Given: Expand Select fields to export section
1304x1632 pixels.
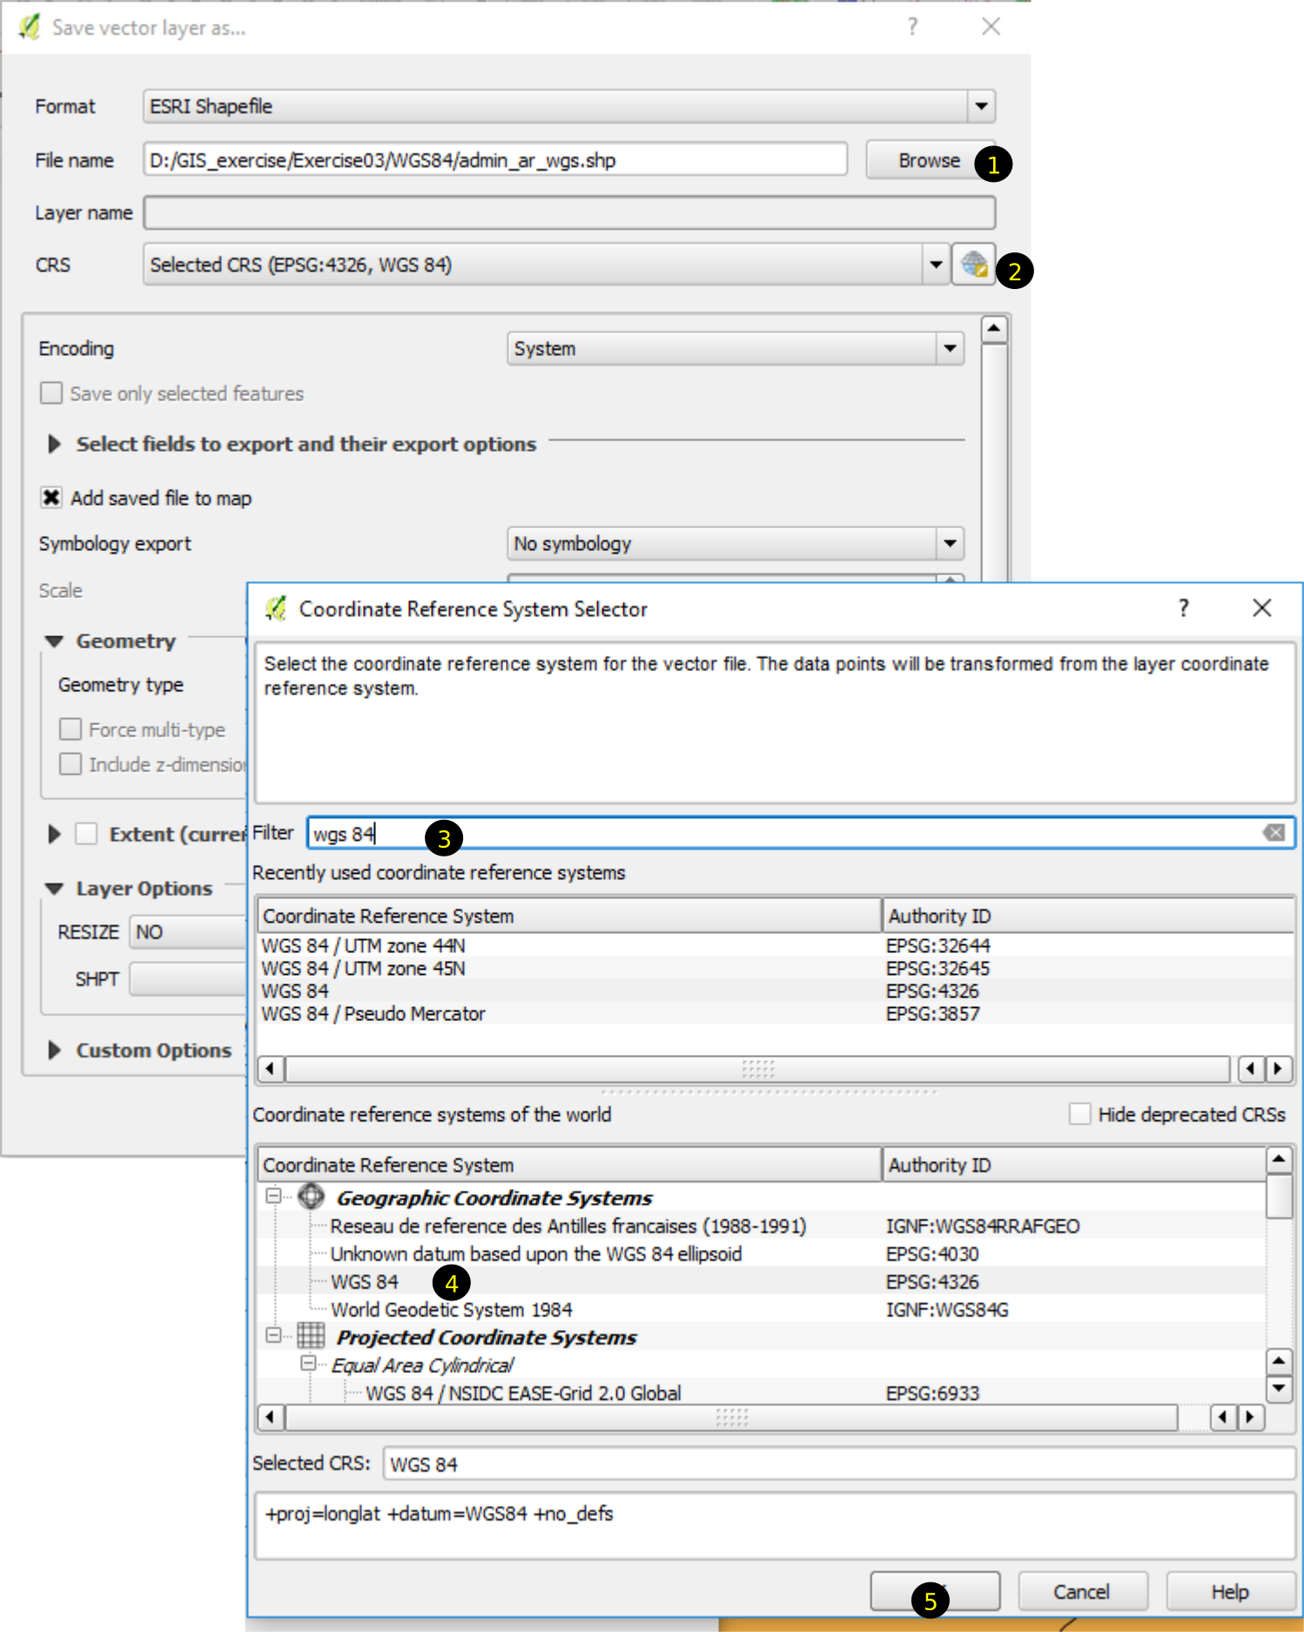Looking at the screenshot, I should pyautogui.click(x=54, y=444).
